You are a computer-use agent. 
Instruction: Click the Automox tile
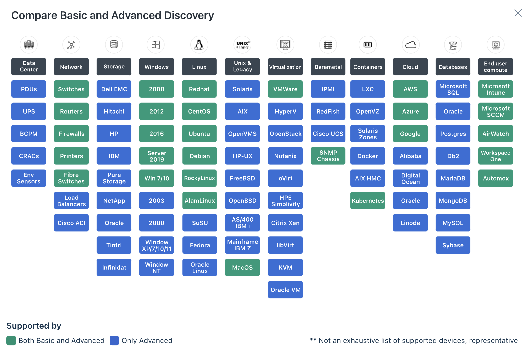tap(496, 178)
